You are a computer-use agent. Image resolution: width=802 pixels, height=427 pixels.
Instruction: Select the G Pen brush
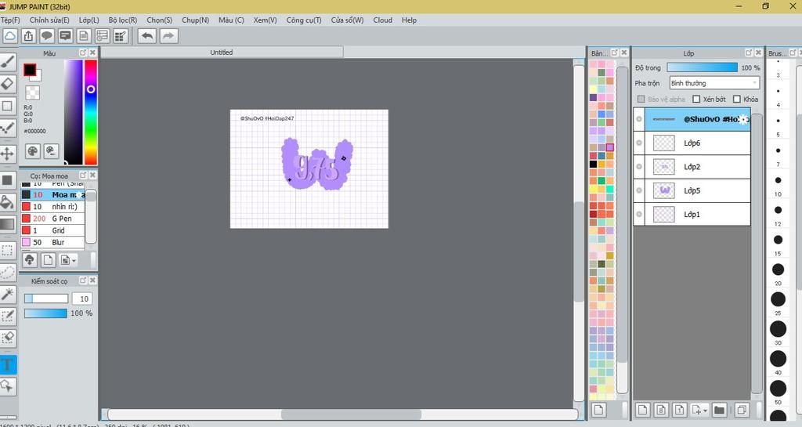point(52,219)
